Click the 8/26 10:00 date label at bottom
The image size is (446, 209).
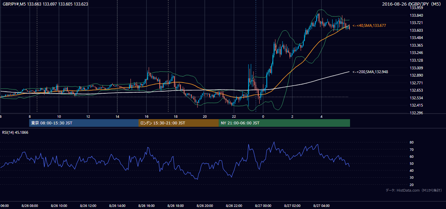tap(59, 206)
